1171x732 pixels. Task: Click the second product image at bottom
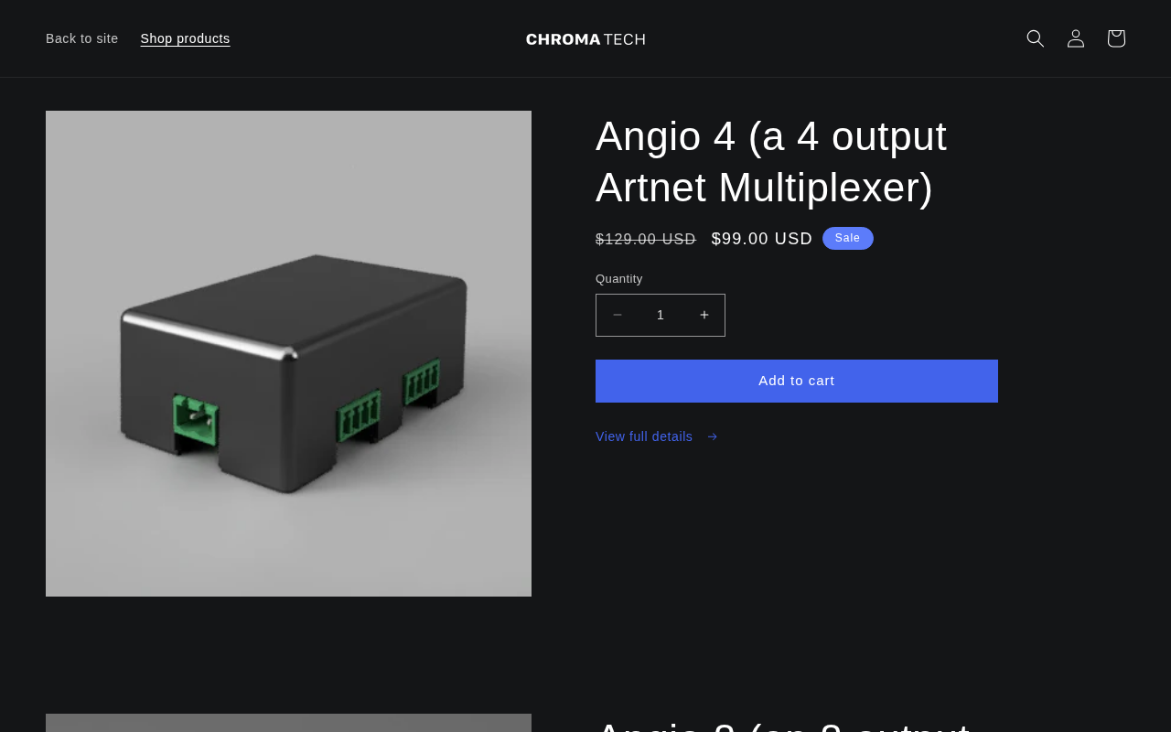(x=288, y=723)
